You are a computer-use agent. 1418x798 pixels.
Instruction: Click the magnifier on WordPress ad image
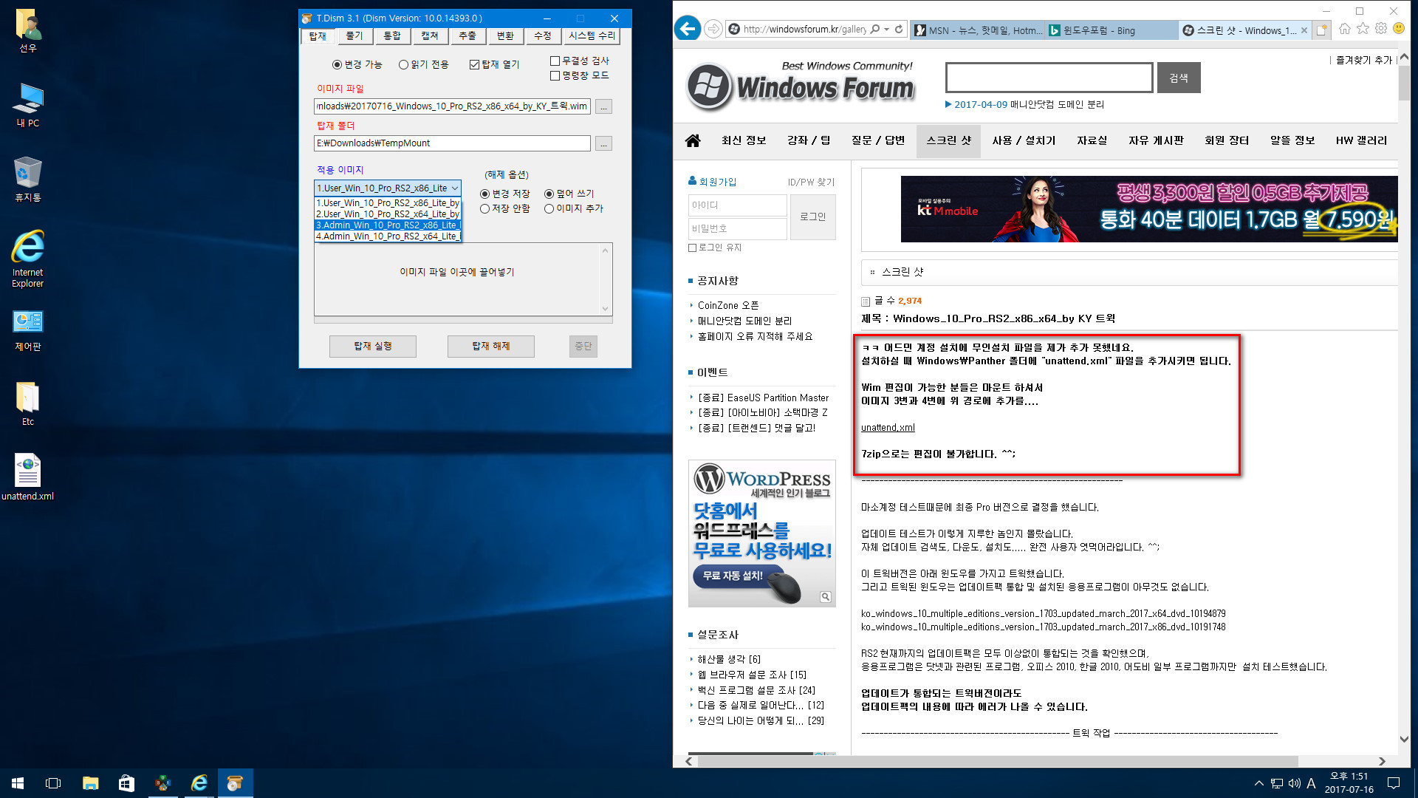click(826, 597)
